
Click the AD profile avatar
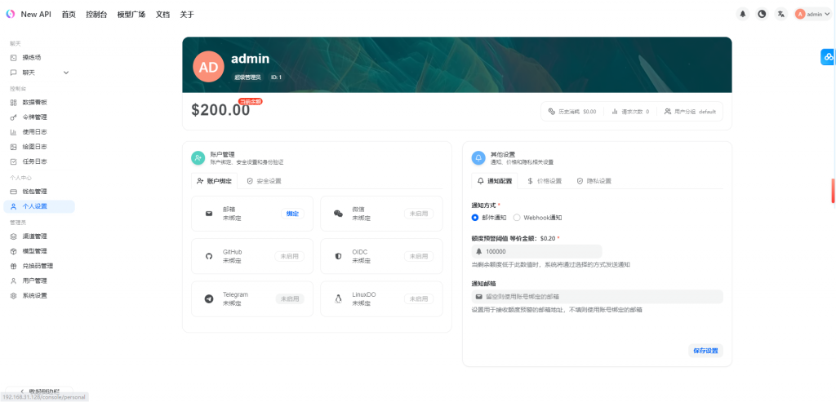tap(208, 67)
